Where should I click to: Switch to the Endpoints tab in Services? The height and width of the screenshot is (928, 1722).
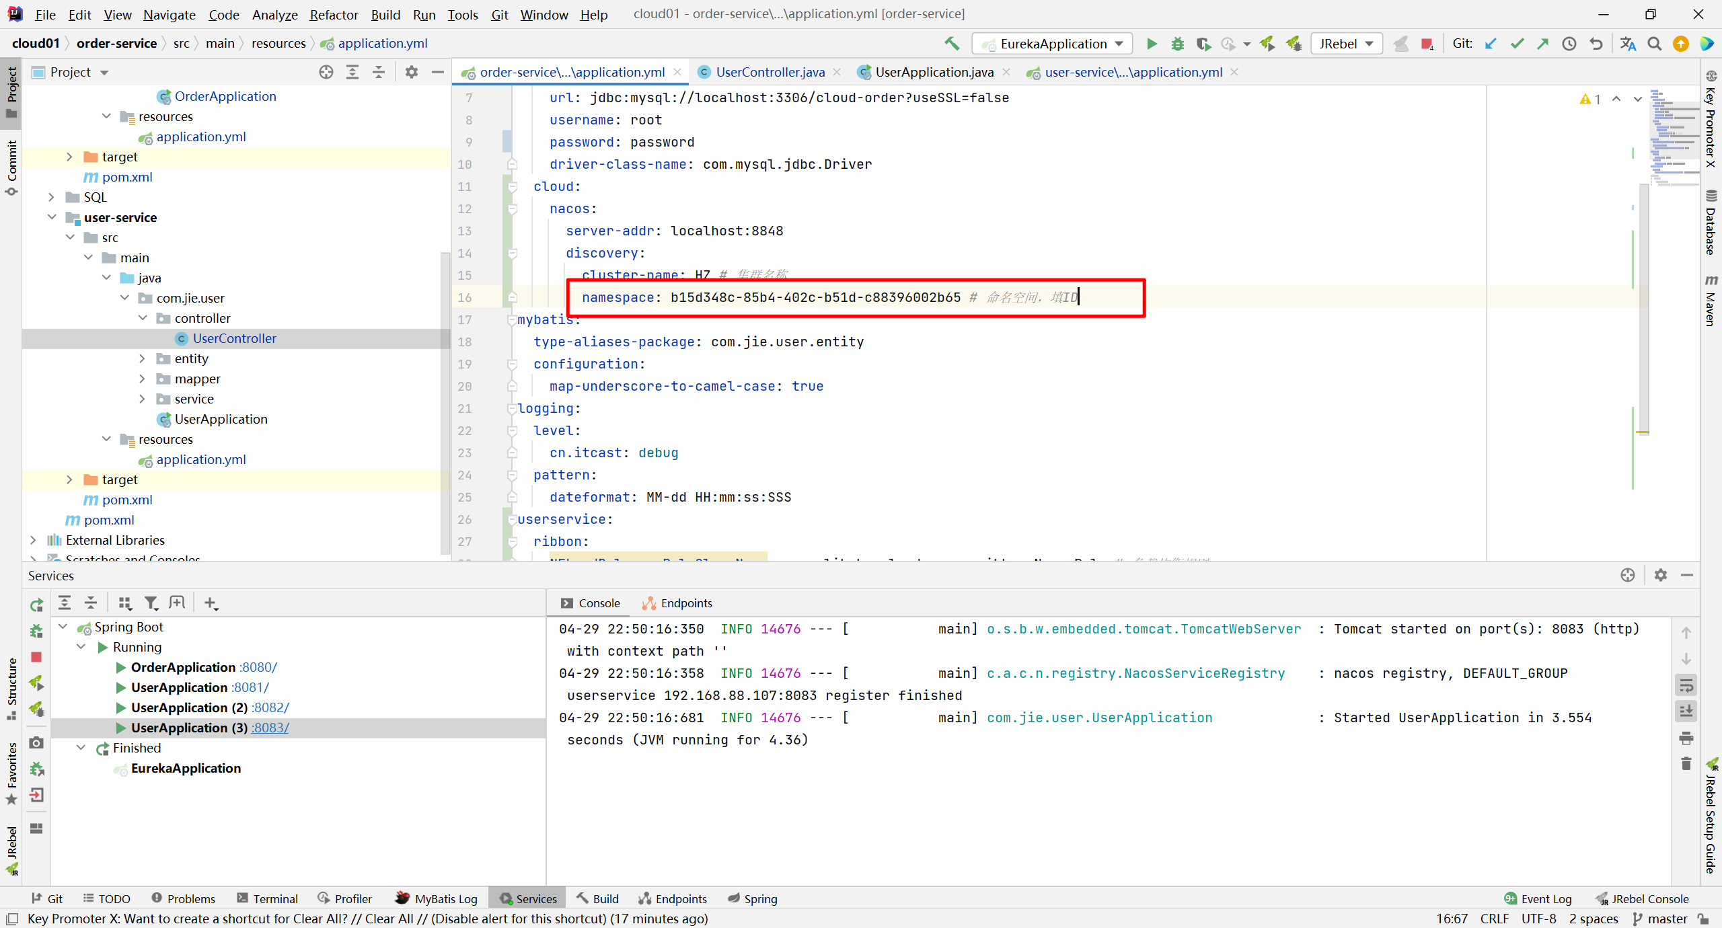[677, 603]
